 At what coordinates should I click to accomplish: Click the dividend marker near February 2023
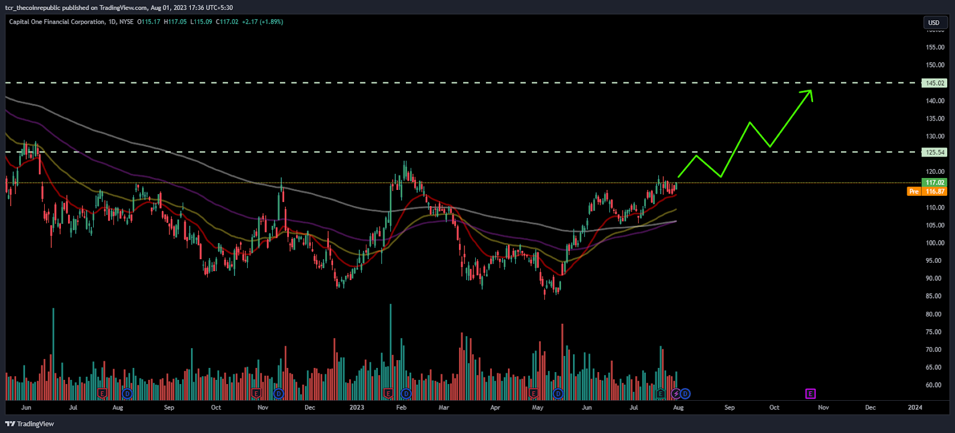pos(406,394)
